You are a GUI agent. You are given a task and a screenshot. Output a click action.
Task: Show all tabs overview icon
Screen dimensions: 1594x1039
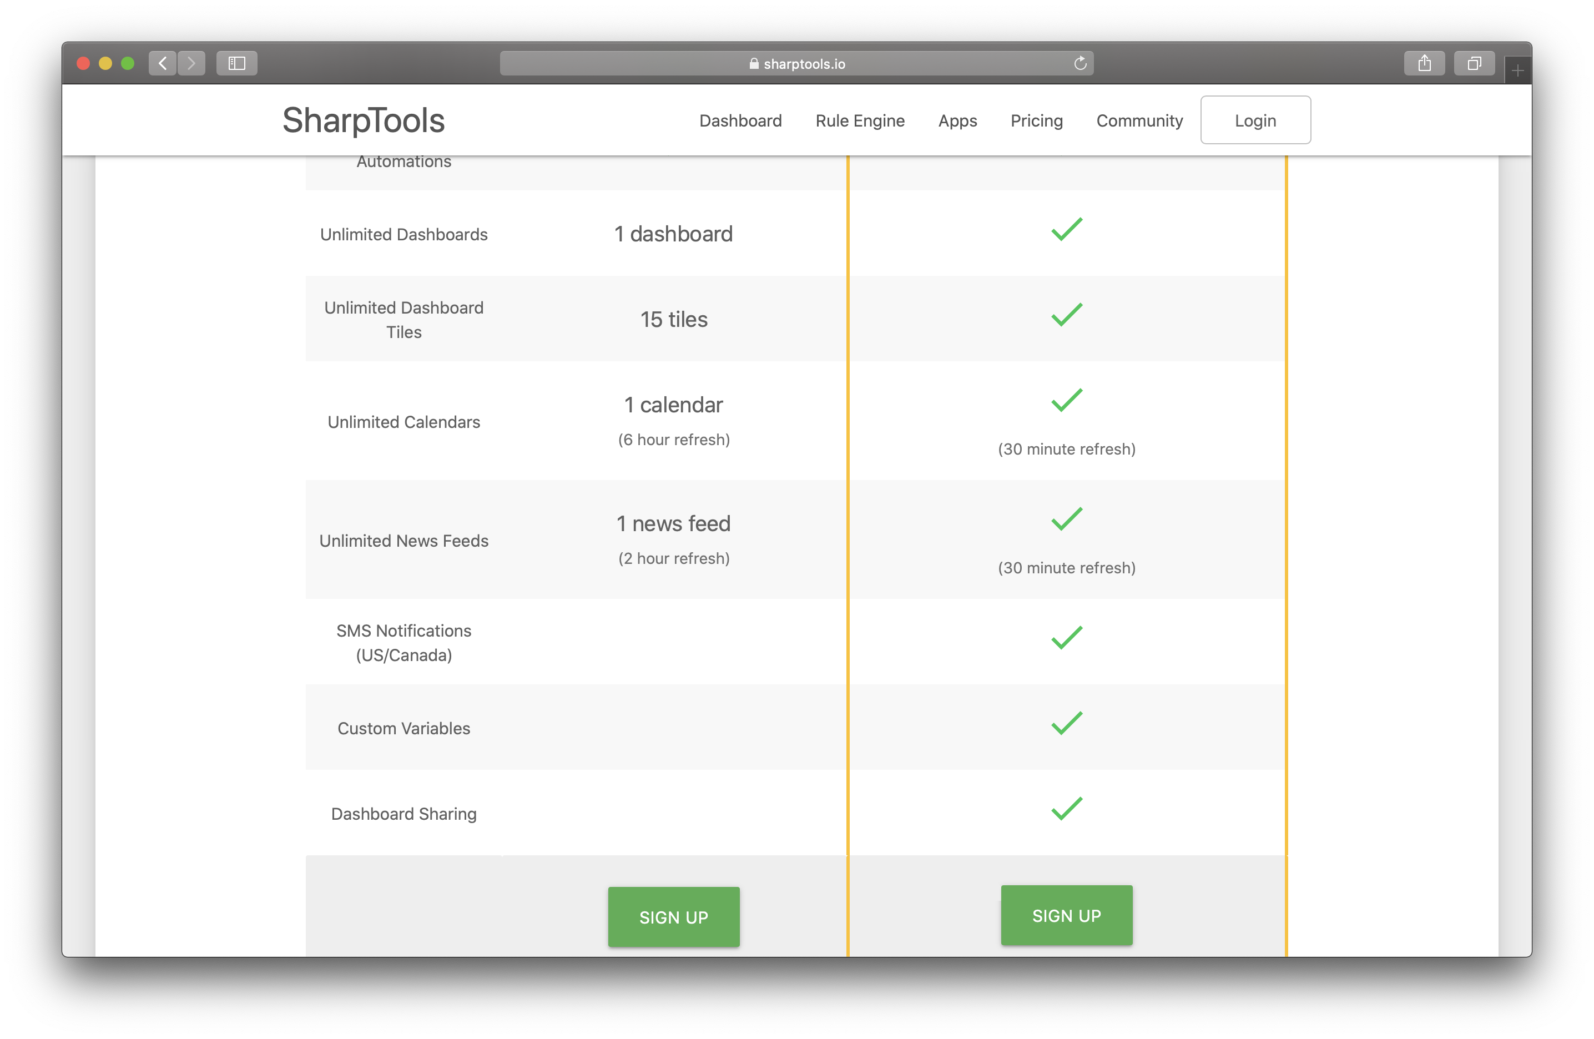coord(1474,63)
